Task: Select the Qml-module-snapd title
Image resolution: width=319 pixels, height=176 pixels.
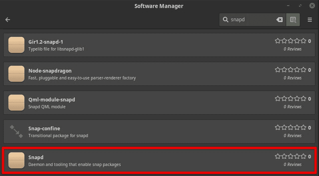Action: 52,99
